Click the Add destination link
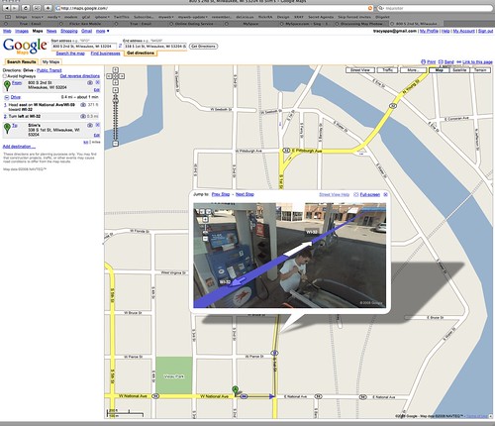This screenshot has height=426, width=495. click(19, 147)
